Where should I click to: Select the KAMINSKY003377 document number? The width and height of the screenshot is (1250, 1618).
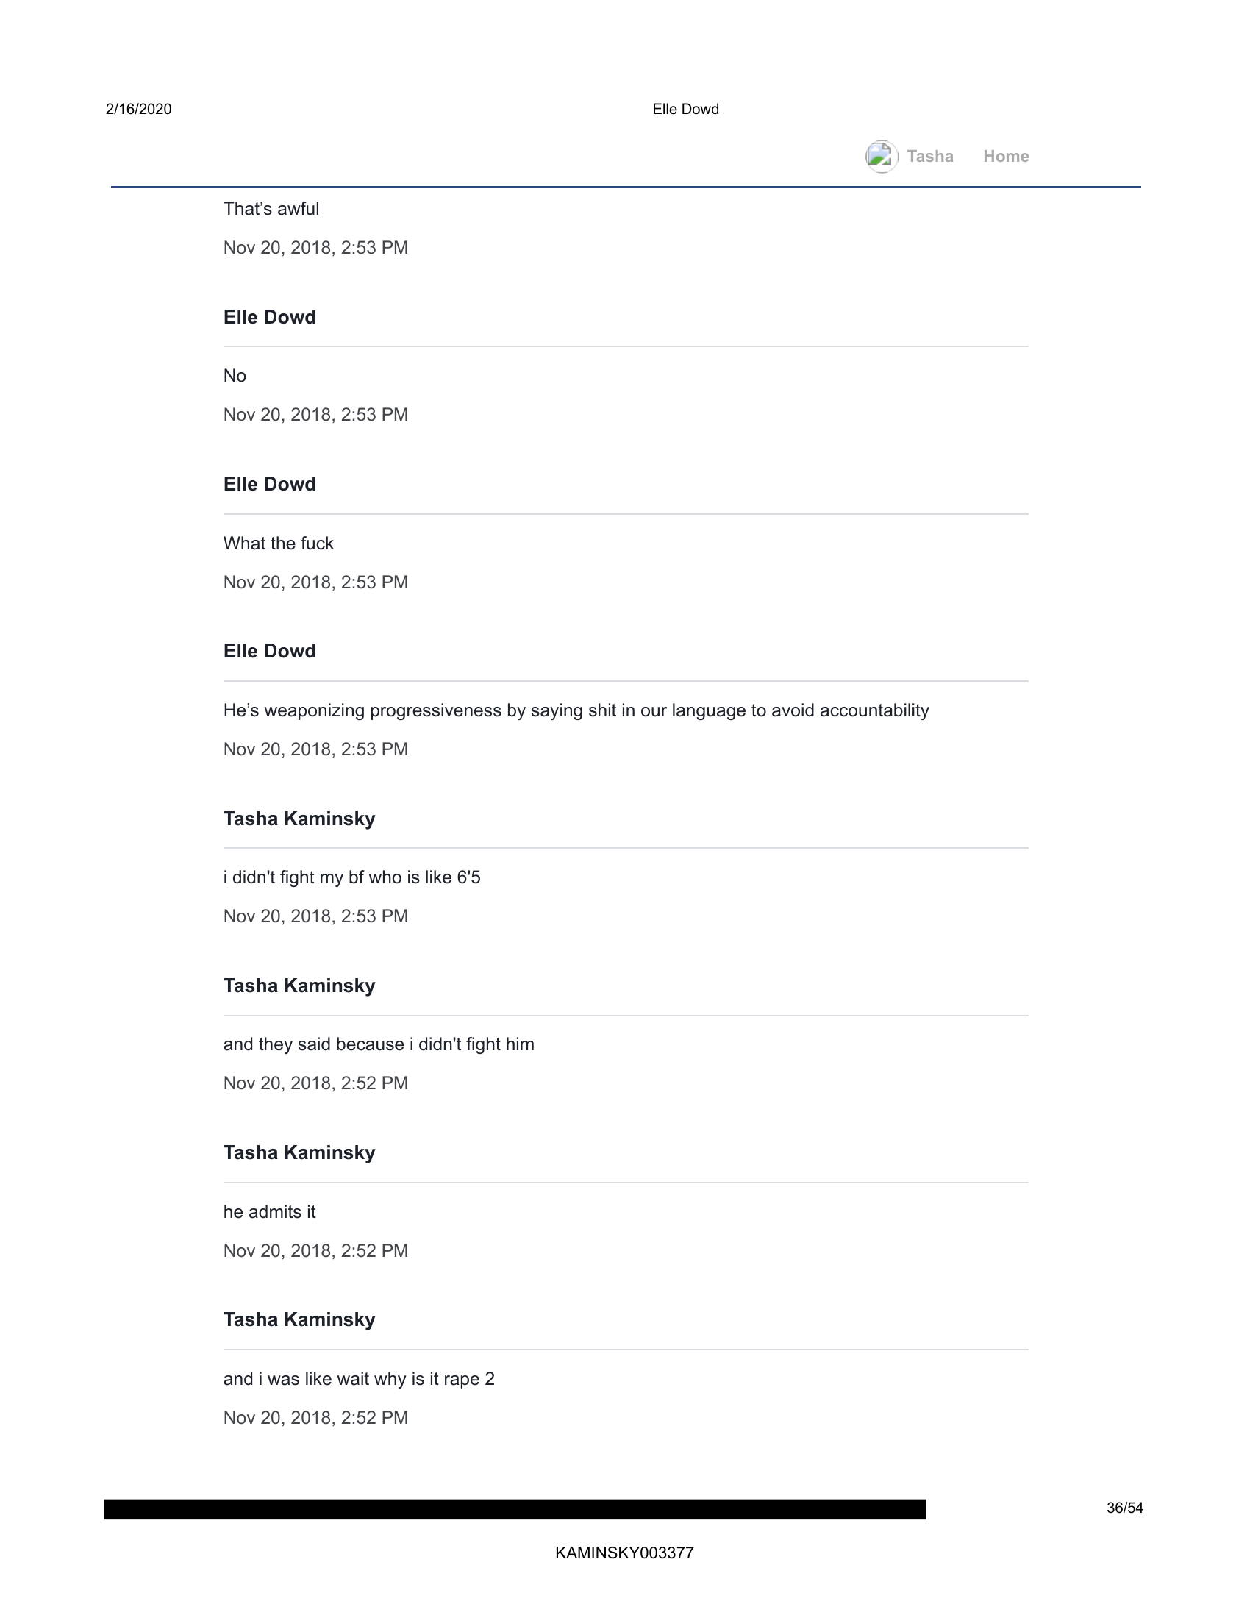[x=624, y=1553]
